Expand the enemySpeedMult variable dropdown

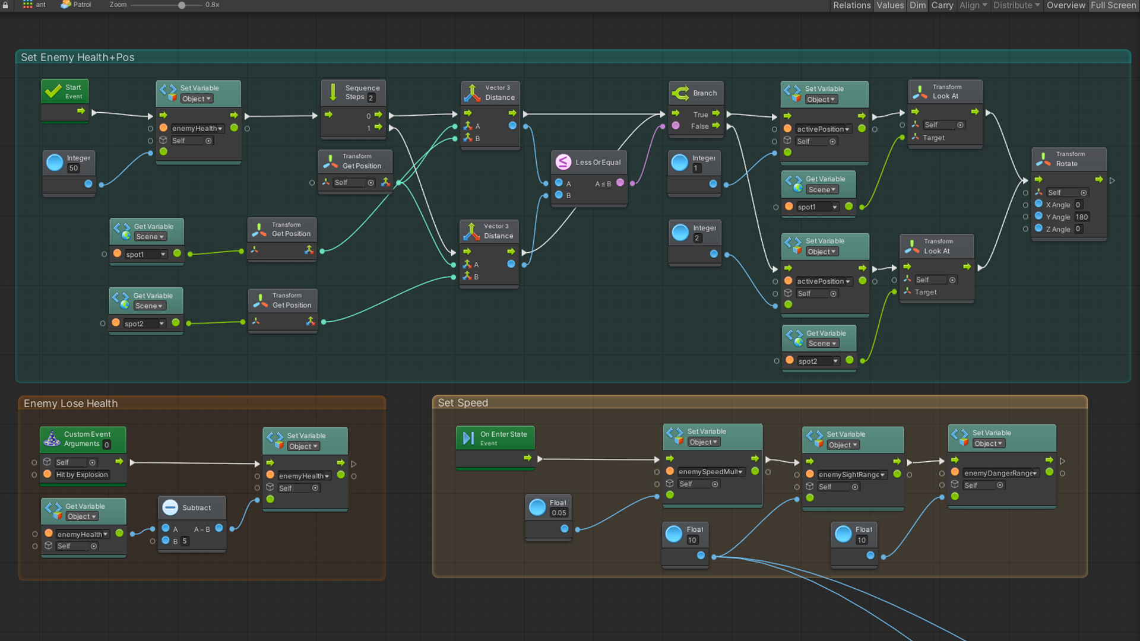pos(711,472)
